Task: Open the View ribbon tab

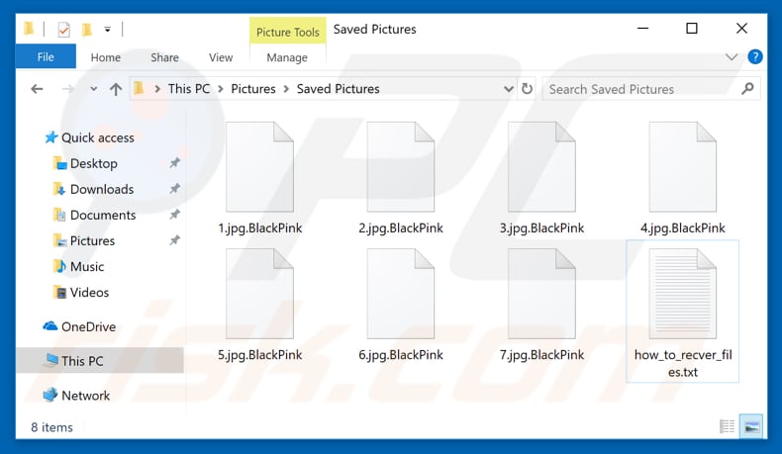Action: (221, 57)
